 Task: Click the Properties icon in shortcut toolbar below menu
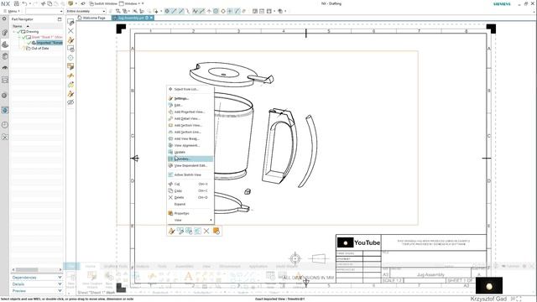[x=216, y=232]
